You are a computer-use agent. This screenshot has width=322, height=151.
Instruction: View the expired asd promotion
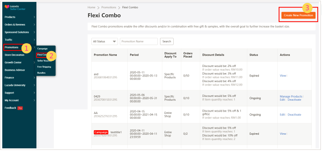[283, 76]
